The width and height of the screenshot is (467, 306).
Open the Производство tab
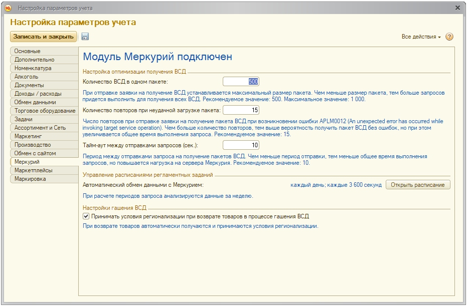(44, 145)
